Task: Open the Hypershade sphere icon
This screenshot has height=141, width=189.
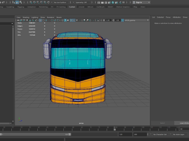Action: pyautogui.click(x=113, y=2)
